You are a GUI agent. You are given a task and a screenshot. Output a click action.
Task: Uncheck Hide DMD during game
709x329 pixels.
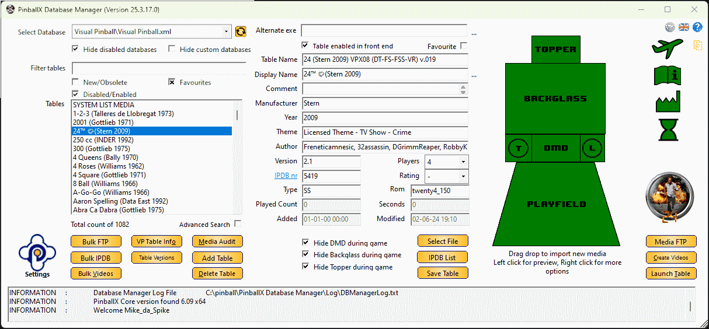click(x=305, y=243)
